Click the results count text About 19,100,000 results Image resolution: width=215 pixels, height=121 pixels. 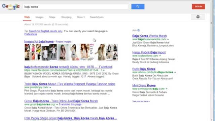pyautogui.click(x=46, y=25)
